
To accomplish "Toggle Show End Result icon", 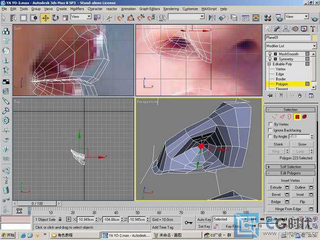I will pos(281,95).
